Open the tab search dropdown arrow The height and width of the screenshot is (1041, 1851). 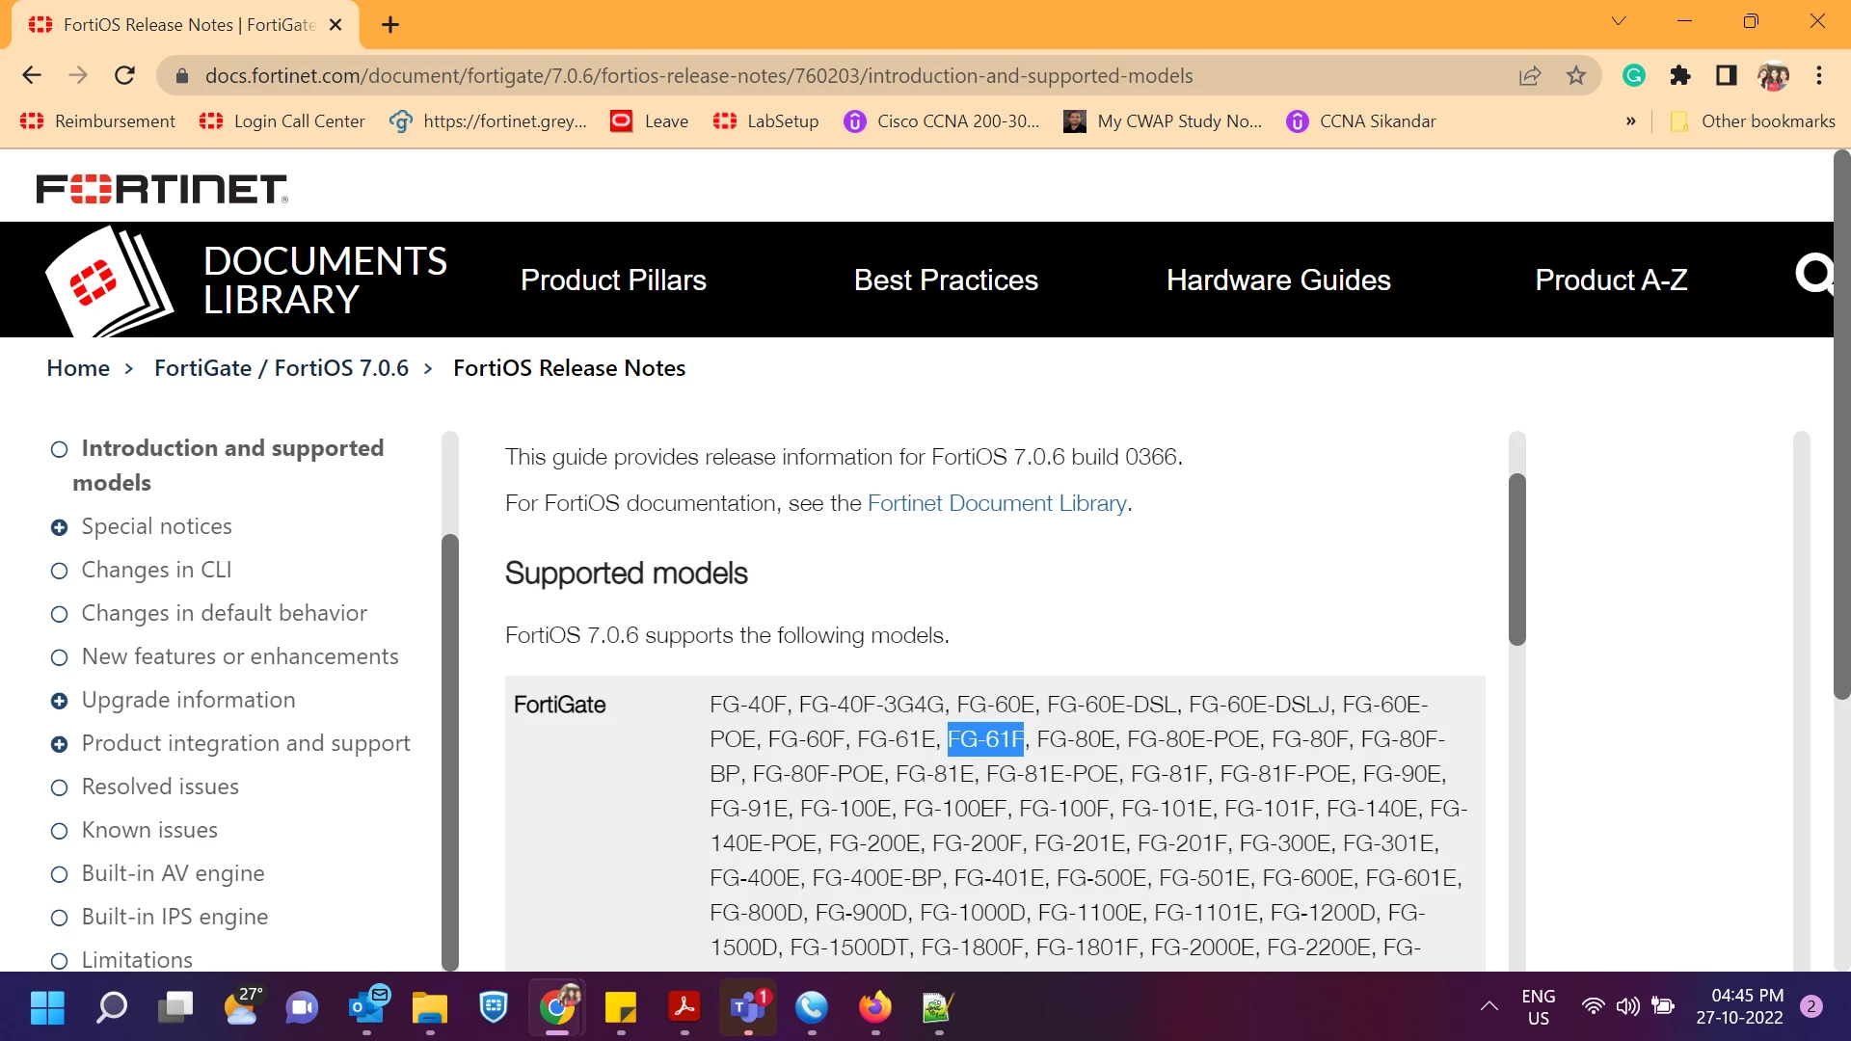click(x=1619, y=21)
